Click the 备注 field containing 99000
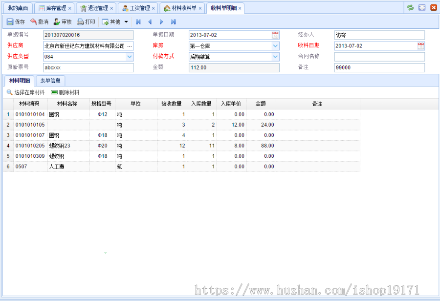440x301 pixels. click(379, 67)
